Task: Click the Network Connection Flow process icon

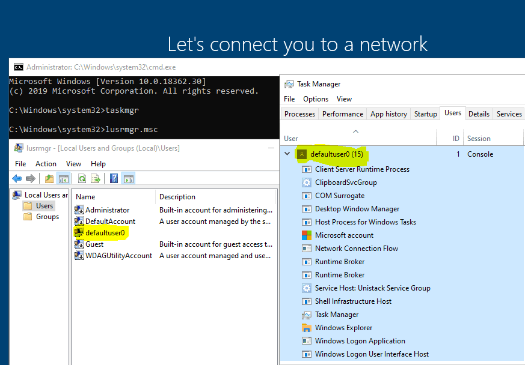Action: point(306,249)
